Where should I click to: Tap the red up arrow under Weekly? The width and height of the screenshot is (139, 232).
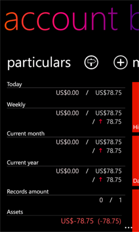coord(101,122)
